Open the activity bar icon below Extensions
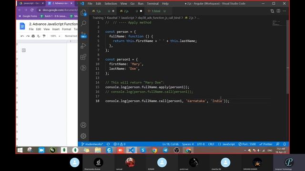Image resolution: width=305 pixels, height=171 pixels. pos(83,68)
